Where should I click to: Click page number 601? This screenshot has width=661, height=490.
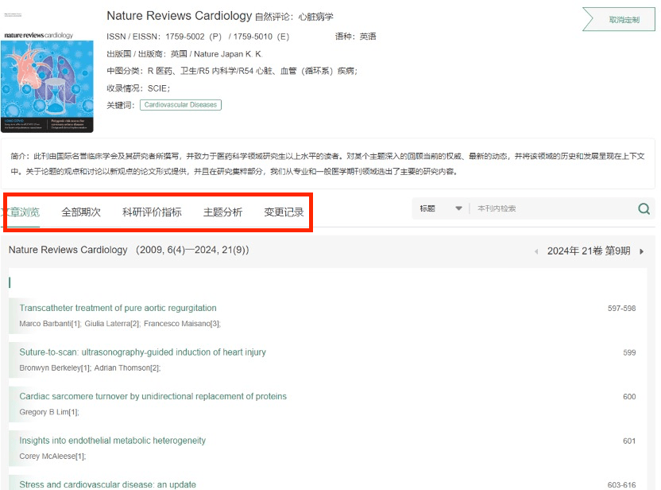[x=629, y=441]
